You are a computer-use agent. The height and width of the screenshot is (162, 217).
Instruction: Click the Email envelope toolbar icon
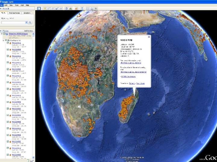coord(88,8)
